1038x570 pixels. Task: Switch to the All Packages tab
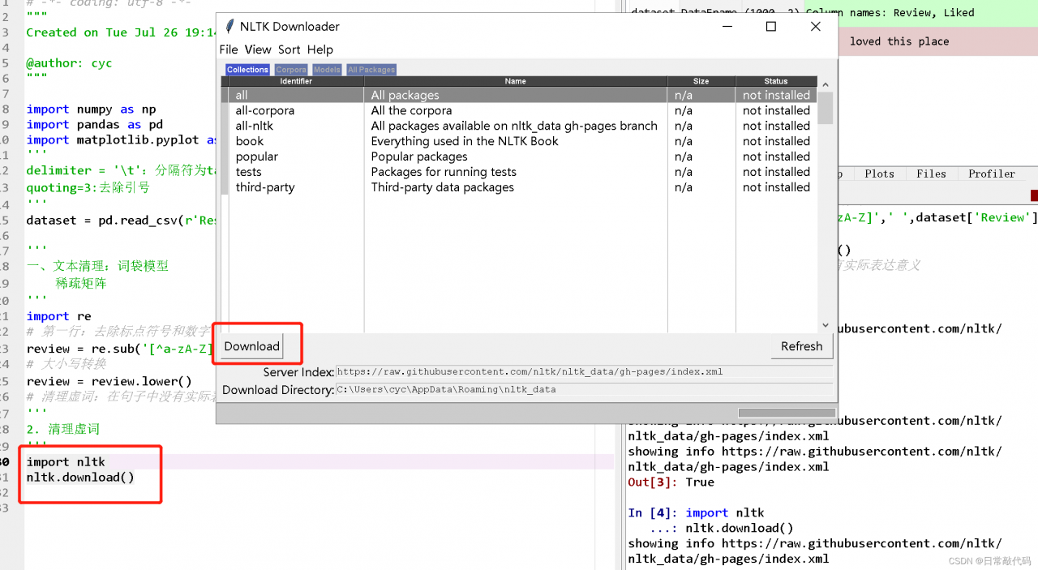pos(371,70)
